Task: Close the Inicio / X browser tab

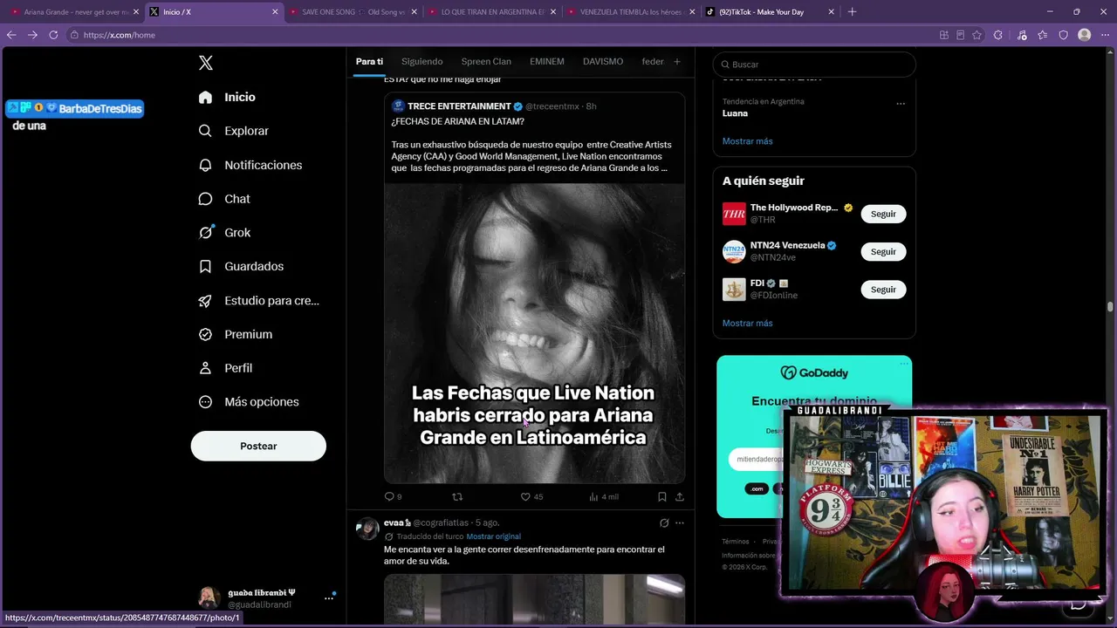Action: point(275,12)
